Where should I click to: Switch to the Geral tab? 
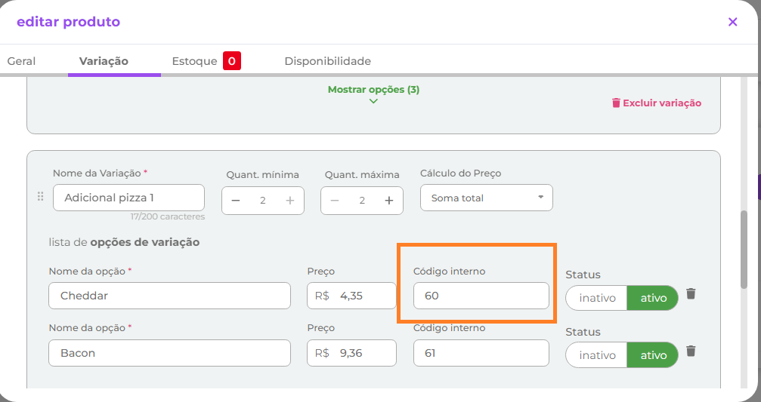coord(21,61)
